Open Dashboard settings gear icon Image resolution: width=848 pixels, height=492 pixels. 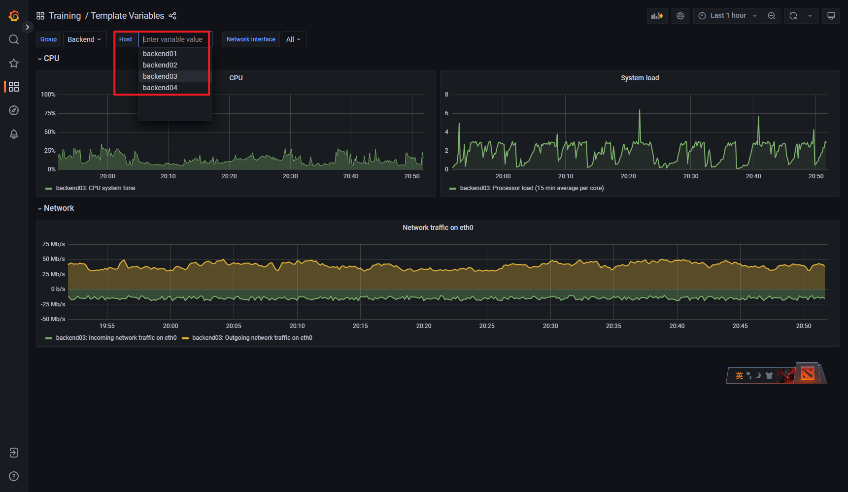pos(680,16)
